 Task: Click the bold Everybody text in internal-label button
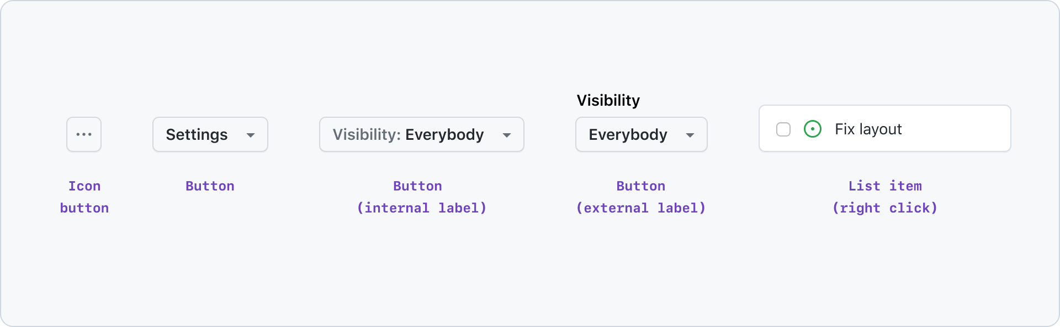click(444, 135)
